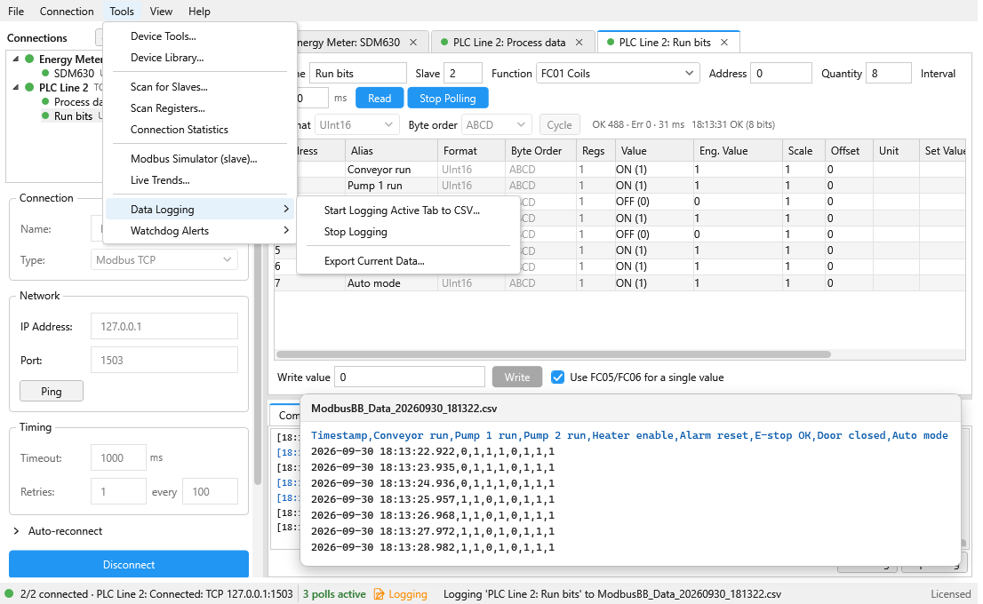Click the horizontal scrollbar under the table
Image resolution: width=983 pixels, height=604 pixels.
point(555,354)
